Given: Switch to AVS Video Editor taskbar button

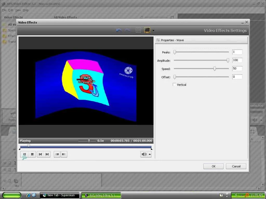Looking at the screenshot, I should (x=101, y=195).
